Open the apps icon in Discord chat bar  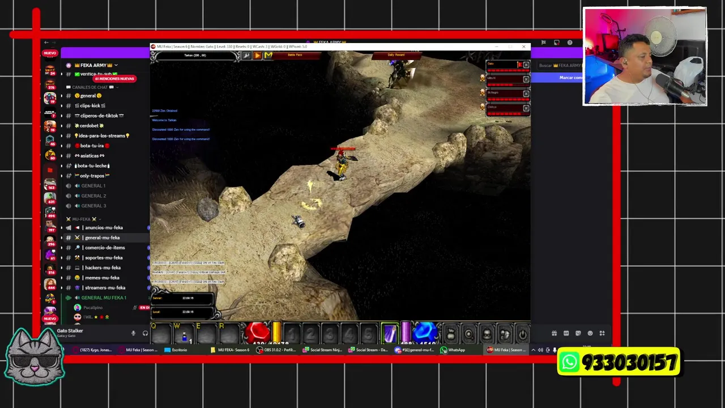click(x=602, y=333)
